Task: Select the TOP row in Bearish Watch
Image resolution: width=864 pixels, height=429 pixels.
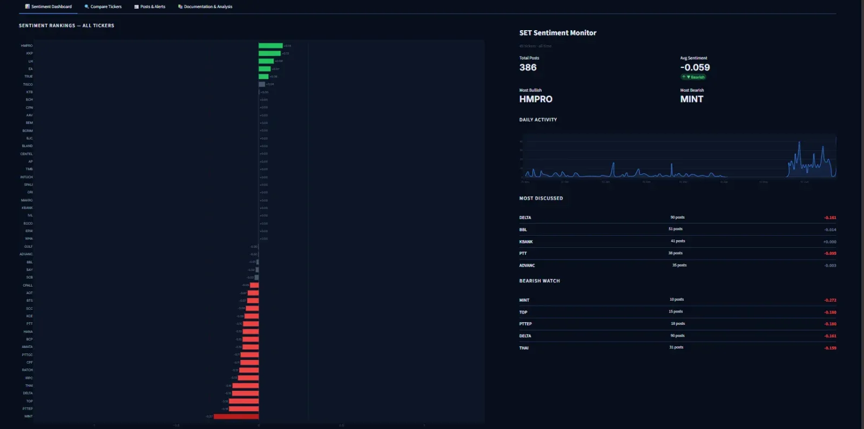Action: click(678, 312)
